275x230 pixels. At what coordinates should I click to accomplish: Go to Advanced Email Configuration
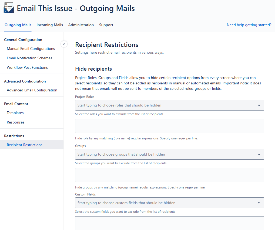(x=32, y=90)
